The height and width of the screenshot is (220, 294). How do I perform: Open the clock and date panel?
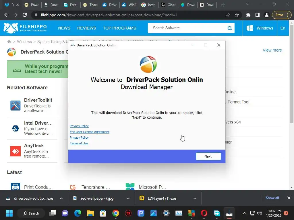[274, 213]
